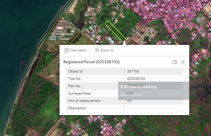Image resolution: width=211 pixels, height=136 pixels.
Task: Click the Registered Parcel (025338103) title
Action: pyautogui.click(x=91, y=62)
